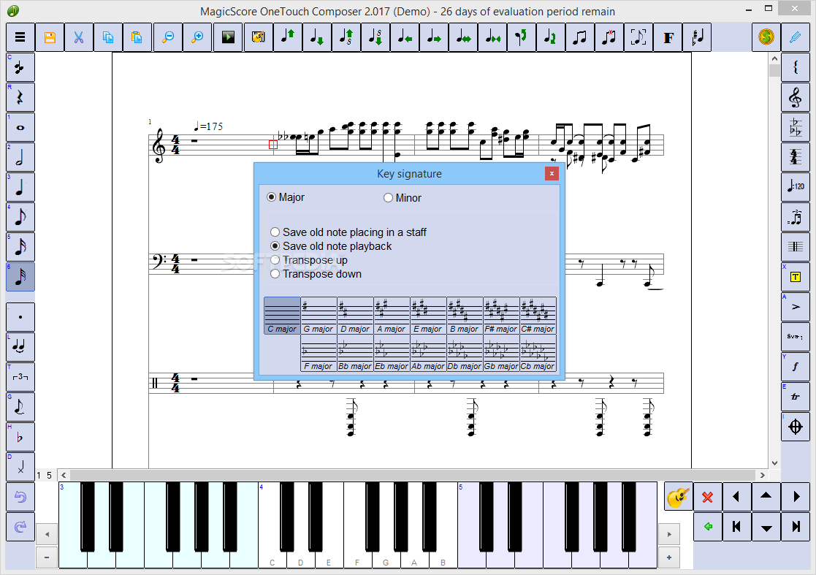Apply flat accidental

20,437
